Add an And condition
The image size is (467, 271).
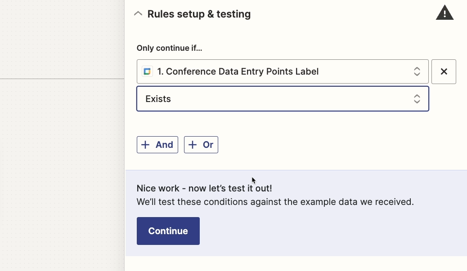157,145
